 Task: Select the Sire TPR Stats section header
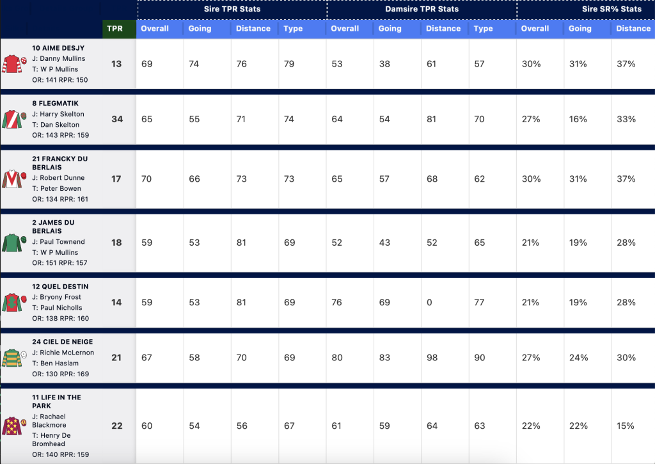coord(232,9)
